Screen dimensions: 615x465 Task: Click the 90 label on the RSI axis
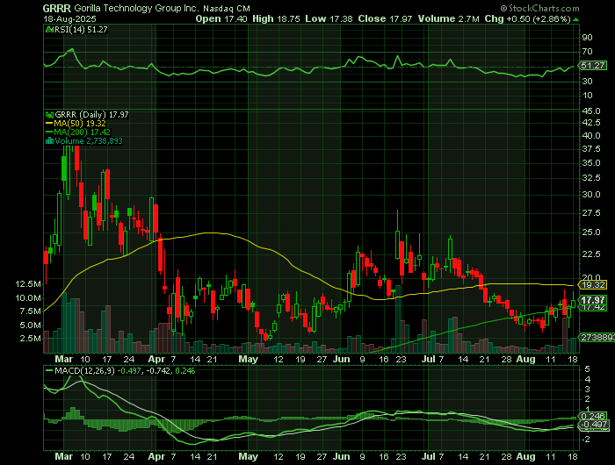pyautogui.click(x=587, y=38)
